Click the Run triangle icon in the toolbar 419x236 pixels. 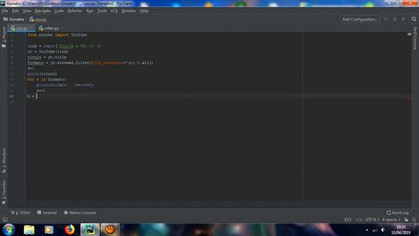(x=386, y=19)
